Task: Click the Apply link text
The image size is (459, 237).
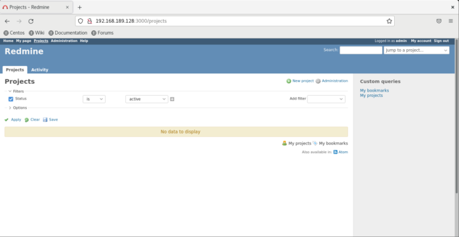Action: click(x=16, y=120)
